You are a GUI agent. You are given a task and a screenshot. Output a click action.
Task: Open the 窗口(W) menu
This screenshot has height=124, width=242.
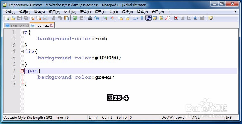click(x=158, y=12)
